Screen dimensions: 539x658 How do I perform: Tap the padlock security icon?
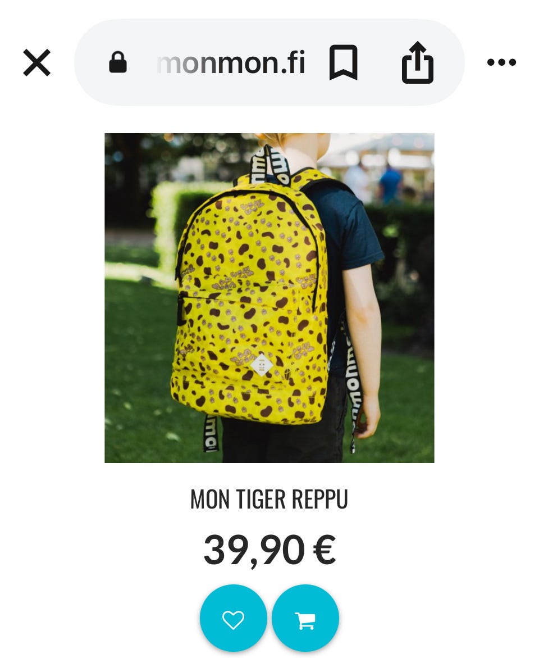[x=118, y=62]
